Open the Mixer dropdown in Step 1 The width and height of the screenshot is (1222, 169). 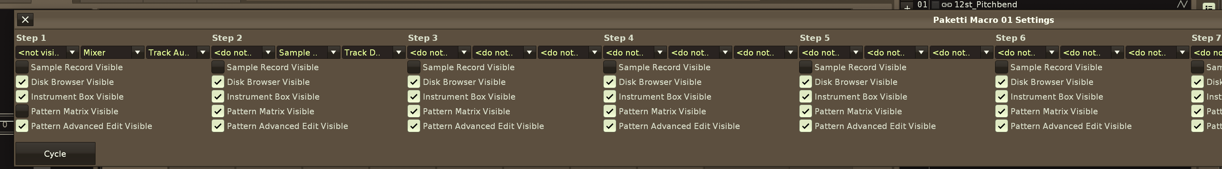(112, 53)
